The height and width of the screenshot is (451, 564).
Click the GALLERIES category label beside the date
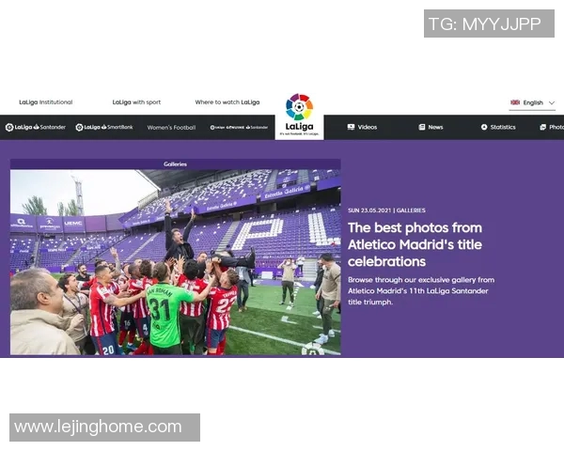(x=411, y=210)
